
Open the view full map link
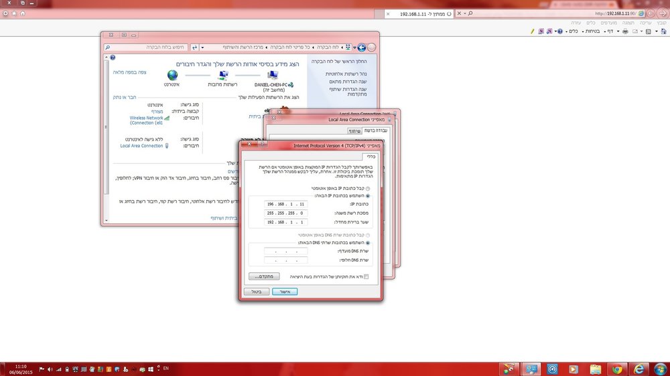(129, 72)
